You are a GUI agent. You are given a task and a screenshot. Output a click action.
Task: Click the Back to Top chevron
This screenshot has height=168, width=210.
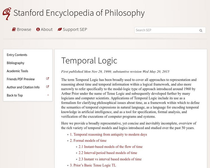tap(48, 95)
